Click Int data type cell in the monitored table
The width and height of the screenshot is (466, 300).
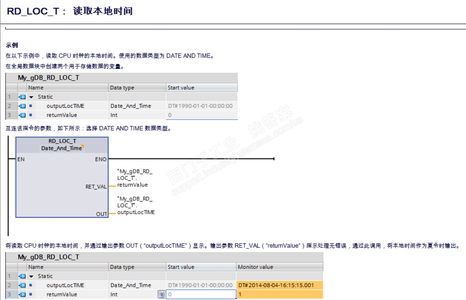(114, 294)
